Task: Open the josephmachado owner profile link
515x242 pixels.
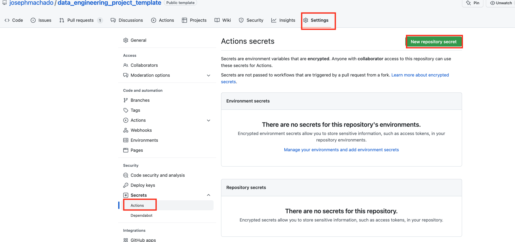Action: (x=31, y=3)
